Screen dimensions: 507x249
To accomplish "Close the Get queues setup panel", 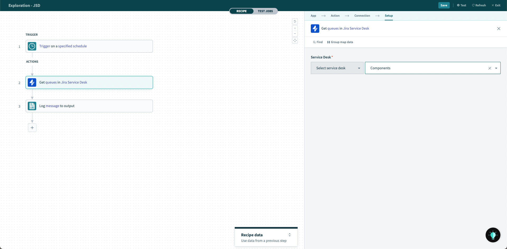I will [499, 29].
